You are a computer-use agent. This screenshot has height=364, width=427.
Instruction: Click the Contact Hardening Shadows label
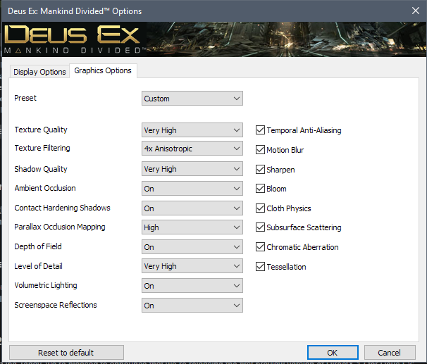(63, 208)
